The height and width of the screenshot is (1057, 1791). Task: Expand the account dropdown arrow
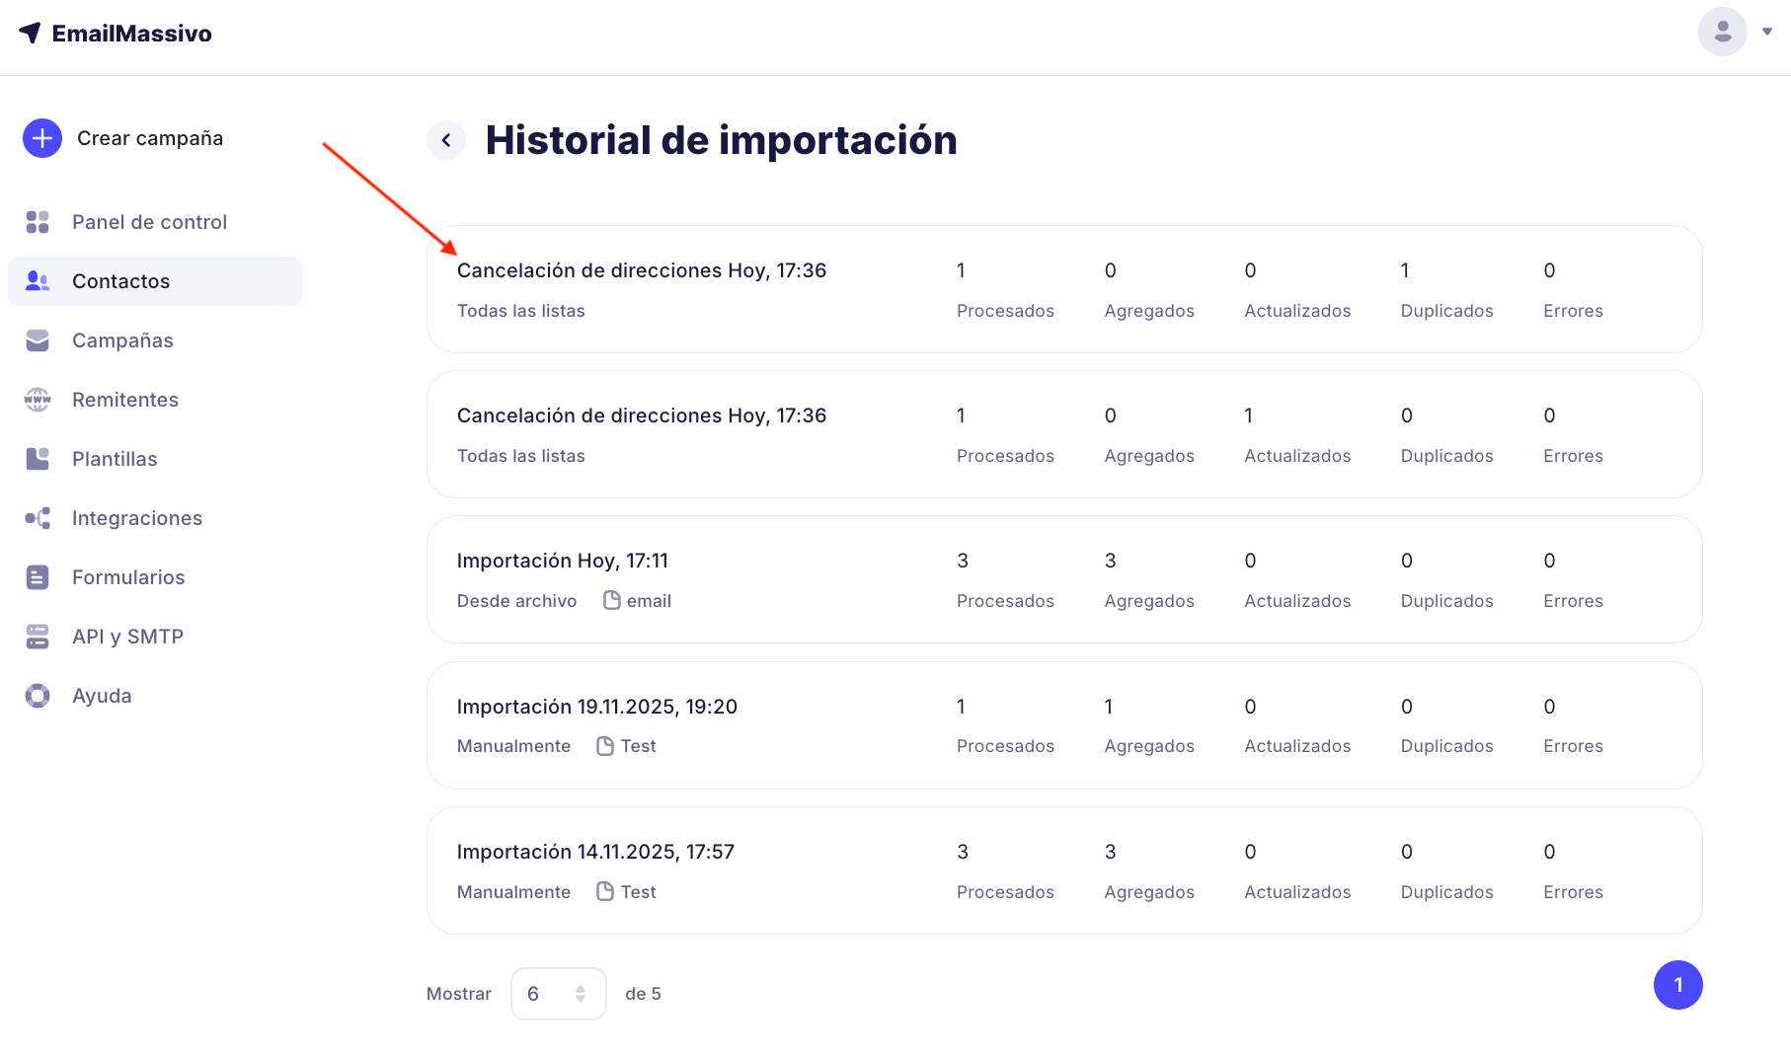[x=1767, y=32]
